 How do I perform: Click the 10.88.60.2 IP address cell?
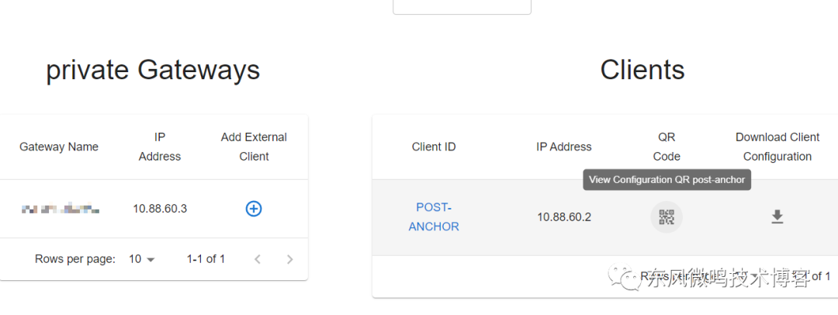coord(564,217)
